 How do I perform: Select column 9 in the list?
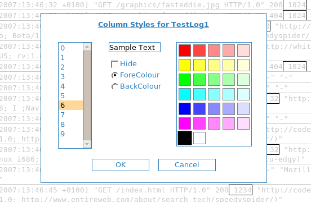tap(70, 134)
